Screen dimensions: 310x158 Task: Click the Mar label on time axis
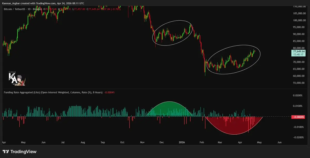(x=220, y=142)
